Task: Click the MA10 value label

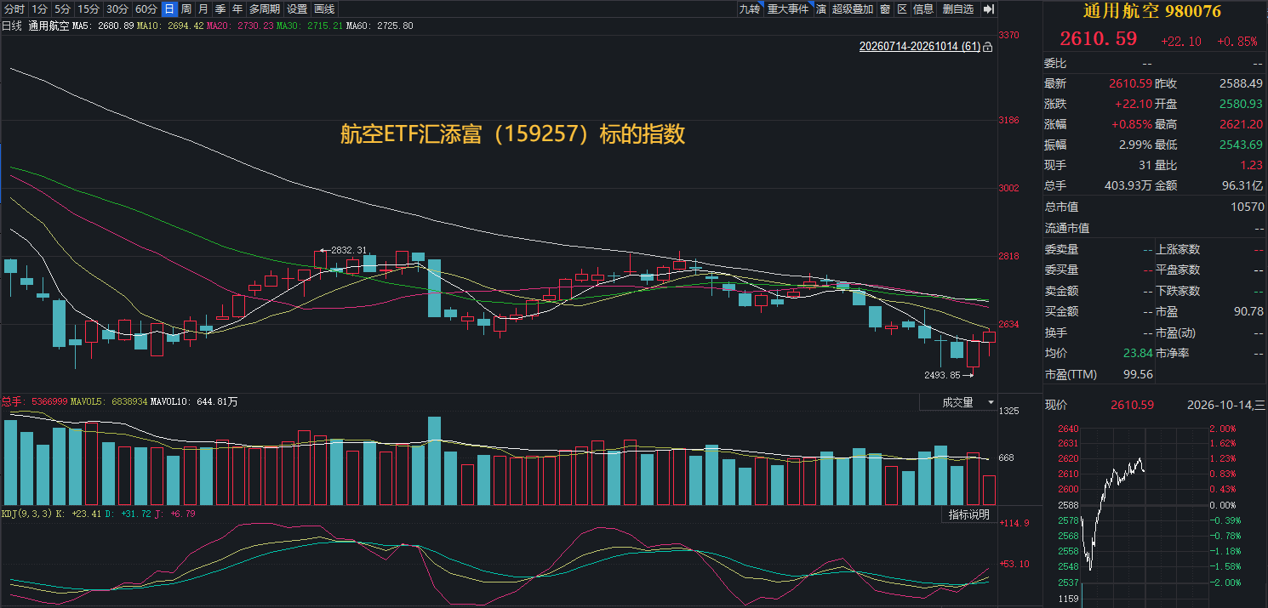Action: pyautogui.click(x=170, y=26)
